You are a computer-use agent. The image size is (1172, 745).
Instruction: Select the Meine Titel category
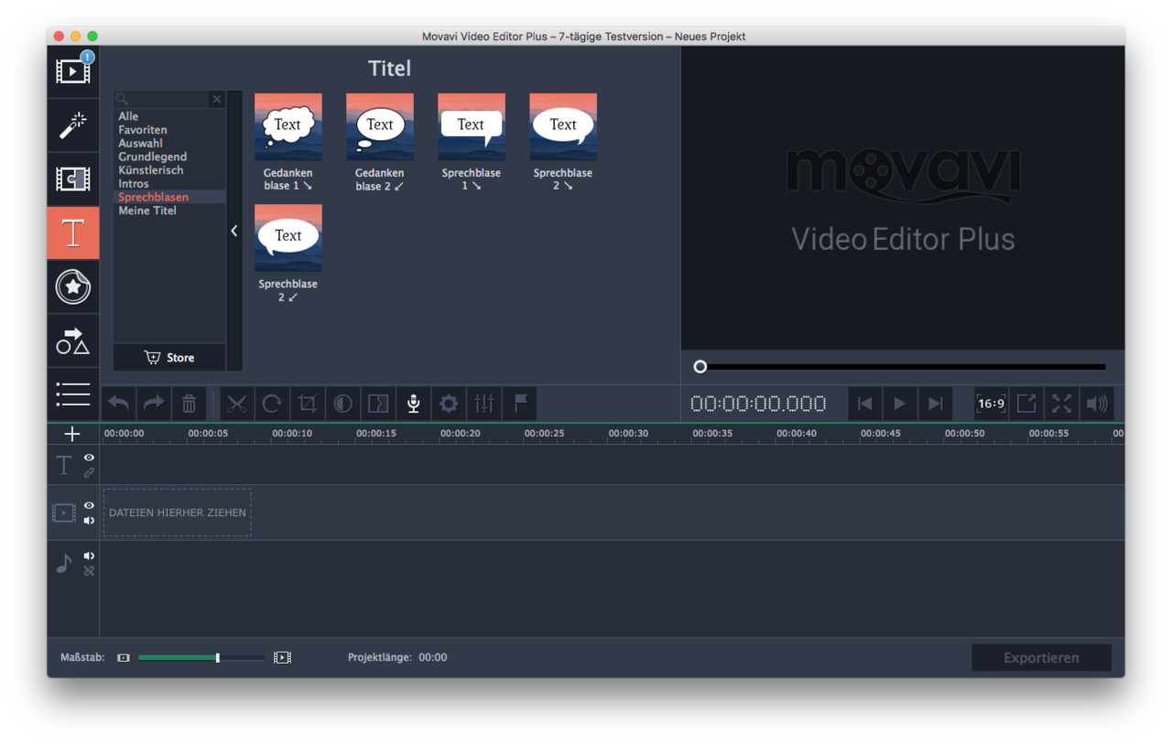(147, 211)
